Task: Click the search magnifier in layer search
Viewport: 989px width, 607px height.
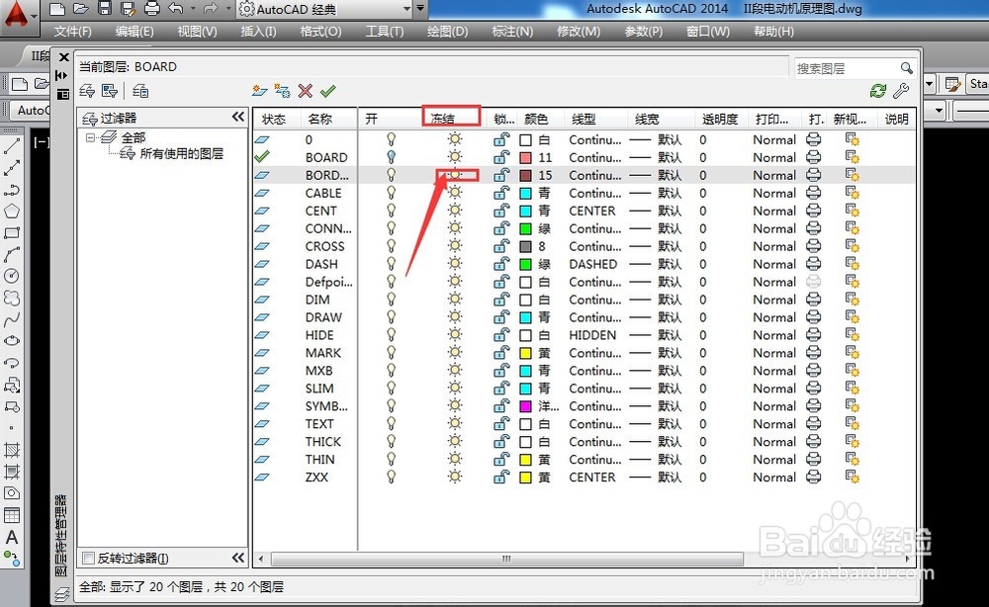Action: tap(906, 68)
